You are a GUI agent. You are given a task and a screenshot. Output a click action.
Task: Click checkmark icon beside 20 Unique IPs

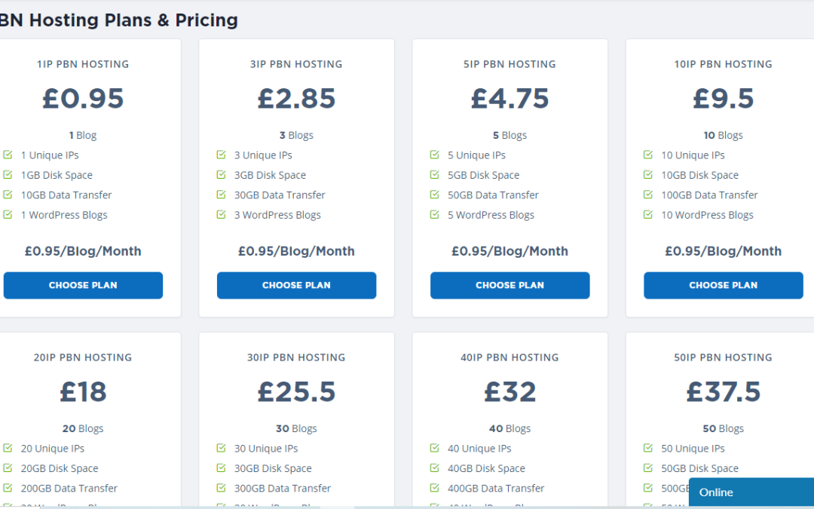(x=8, y=449)
